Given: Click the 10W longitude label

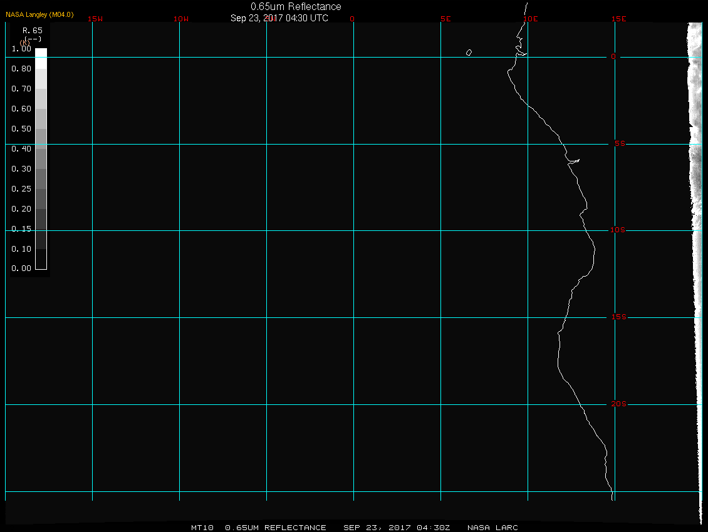Looking at the screenshot, I should click(181, 19).
